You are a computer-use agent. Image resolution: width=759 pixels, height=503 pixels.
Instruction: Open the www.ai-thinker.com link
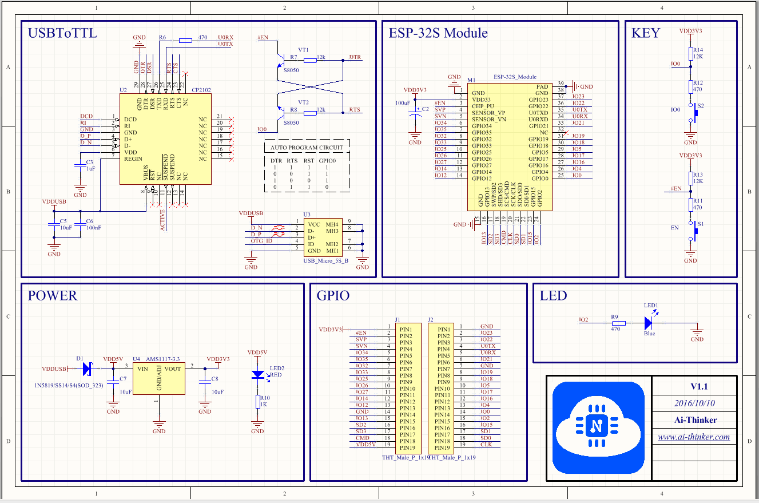click(695, 437)
